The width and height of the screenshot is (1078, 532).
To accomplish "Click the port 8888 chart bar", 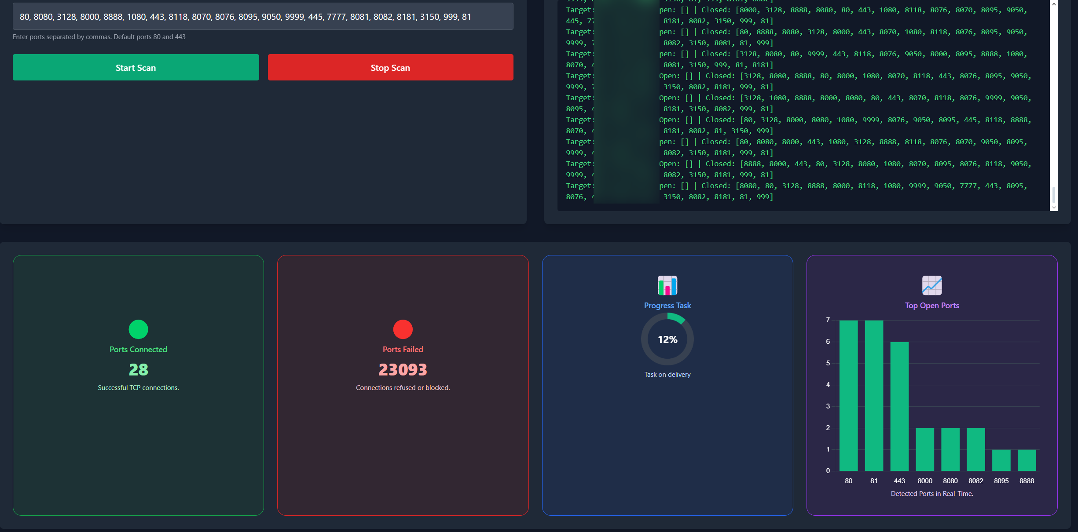I will pos(1027,460).
